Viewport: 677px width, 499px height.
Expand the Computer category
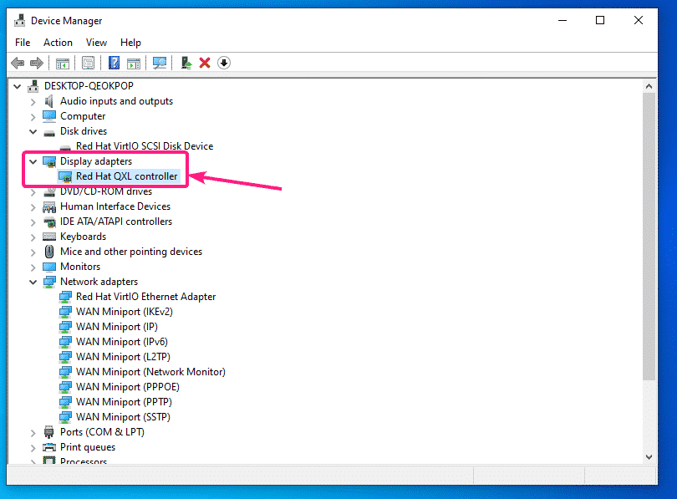tap(33, 116)
